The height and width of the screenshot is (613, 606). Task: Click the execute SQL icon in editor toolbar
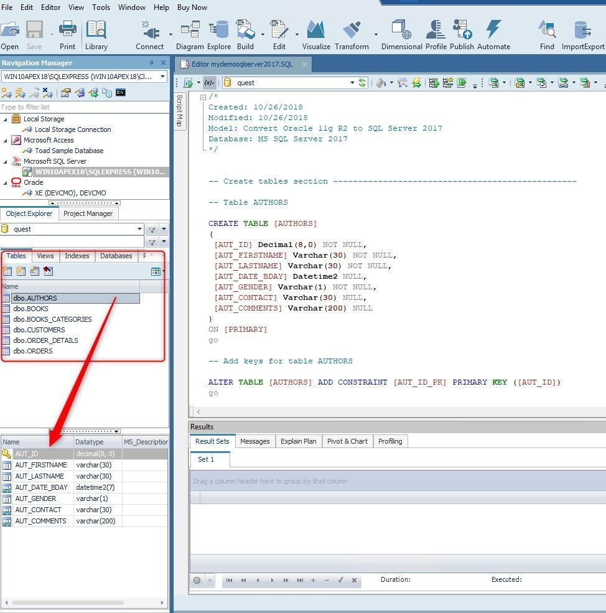189,83
